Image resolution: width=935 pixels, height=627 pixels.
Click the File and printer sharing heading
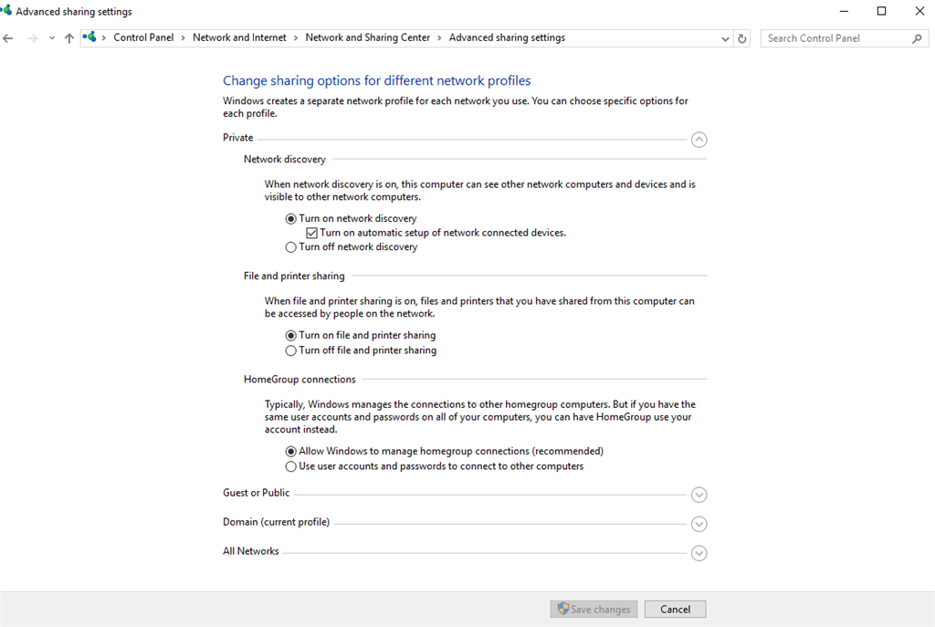[294, 276]
